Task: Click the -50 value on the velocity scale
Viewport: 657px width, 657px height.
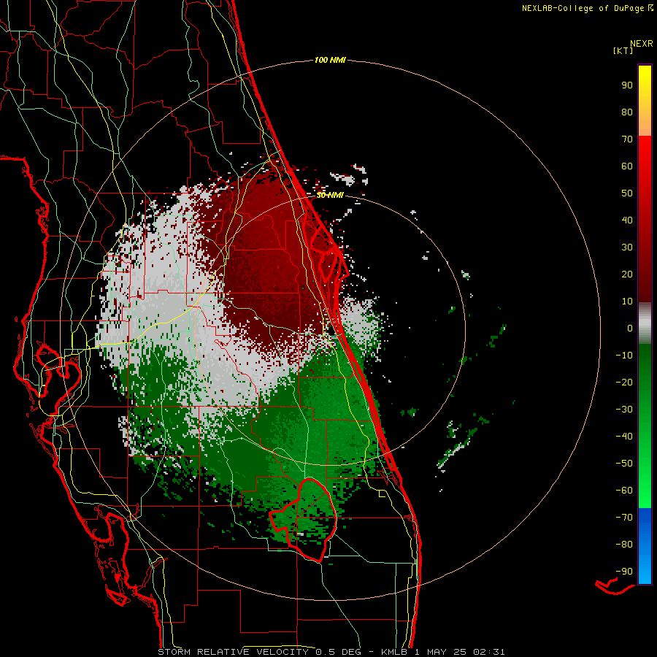Action: [624, 464]
